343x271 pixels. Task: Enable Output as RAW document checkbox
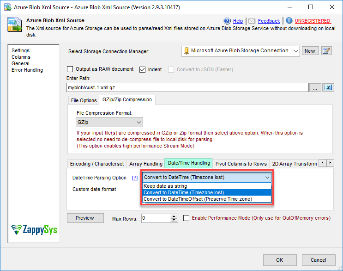70,69
